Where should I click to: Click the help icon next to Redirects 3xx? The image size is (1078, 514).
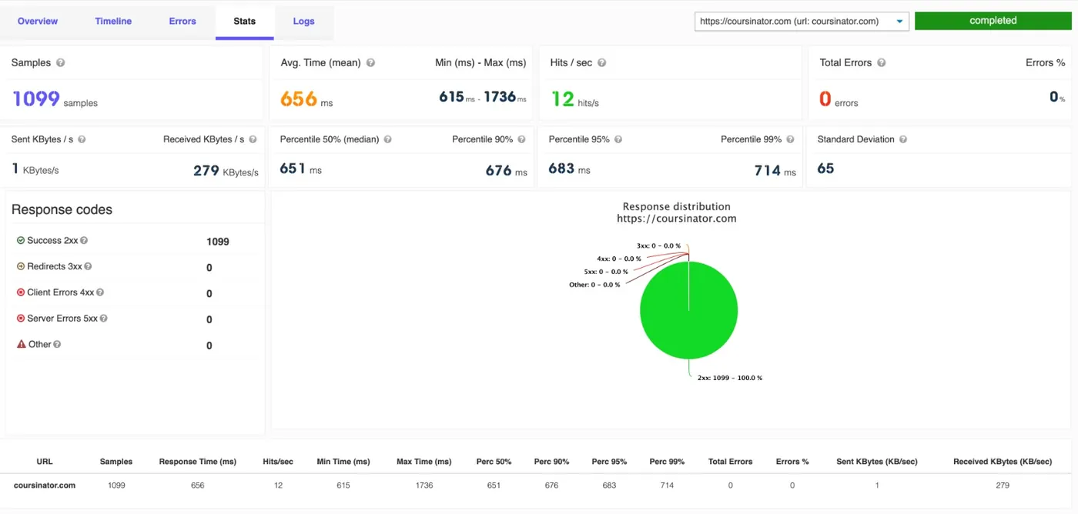(x=88, y=267)
